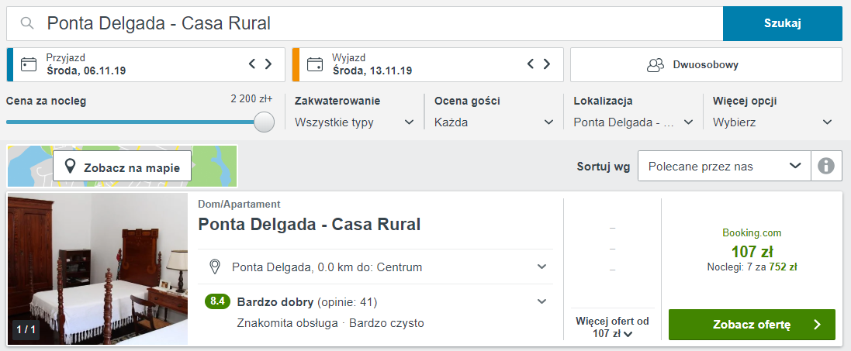This screenshot has width=851, height=351.
Task: Move check-out date forward one day
Action: pos(547,64)
